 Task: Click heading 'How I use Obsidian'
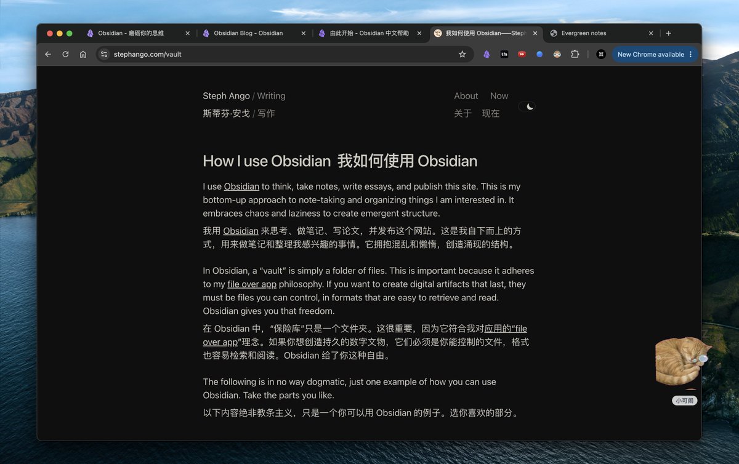click(x=267, y=161)
